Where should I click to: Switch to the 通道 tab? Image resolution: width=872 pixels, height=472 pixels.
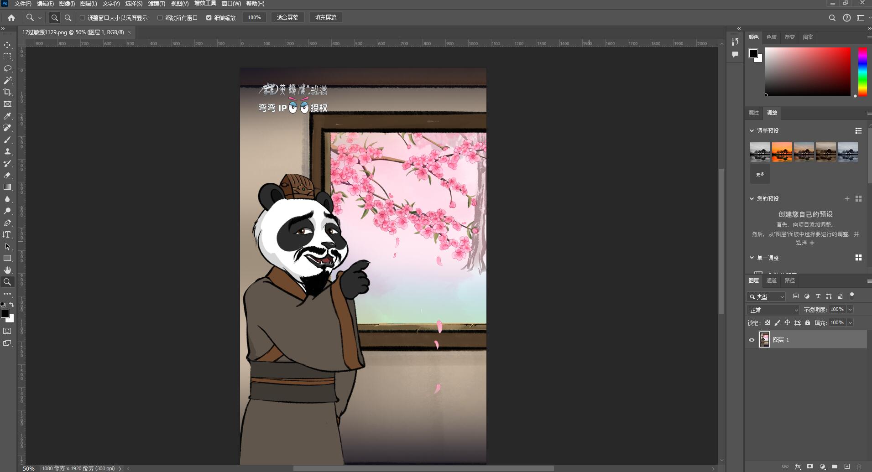pos(772,280)
